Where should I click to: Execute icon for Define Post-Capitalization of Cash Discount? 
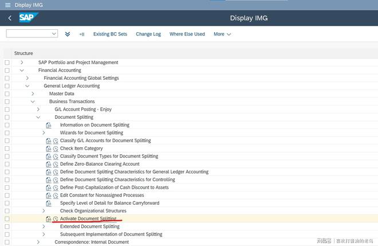(x=56, y=188)
